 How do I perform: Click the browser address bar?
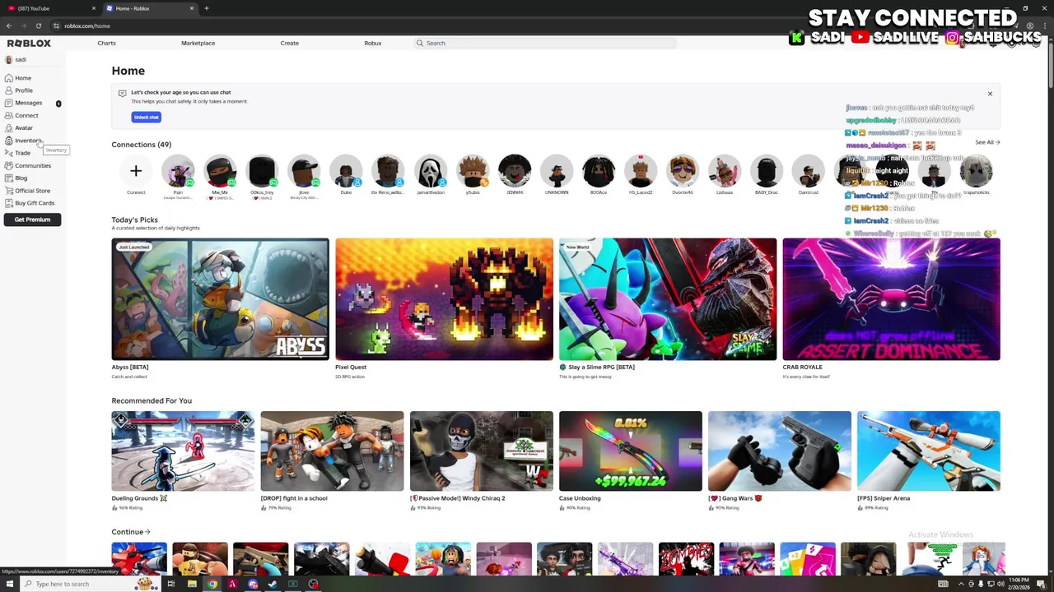coord(412,25)
